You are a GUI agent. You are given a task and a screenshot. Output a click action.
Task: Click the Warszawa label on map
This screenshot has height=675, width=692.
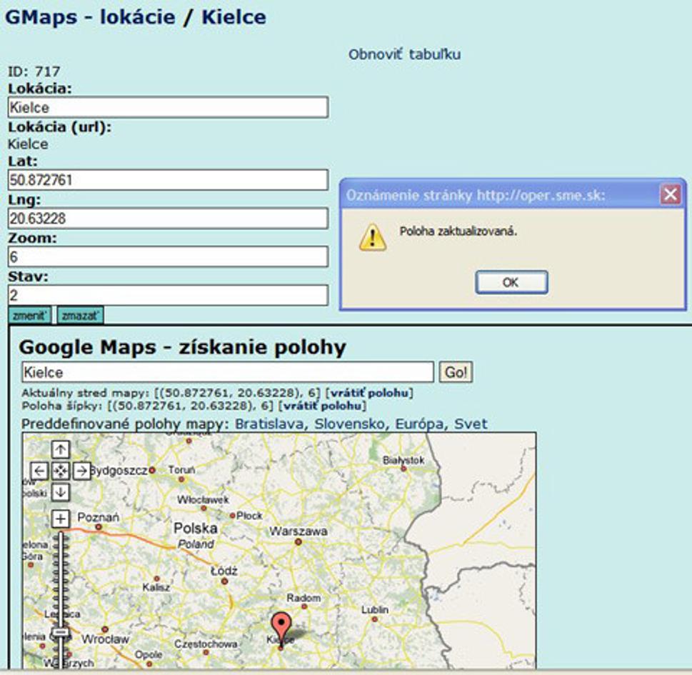299,531
